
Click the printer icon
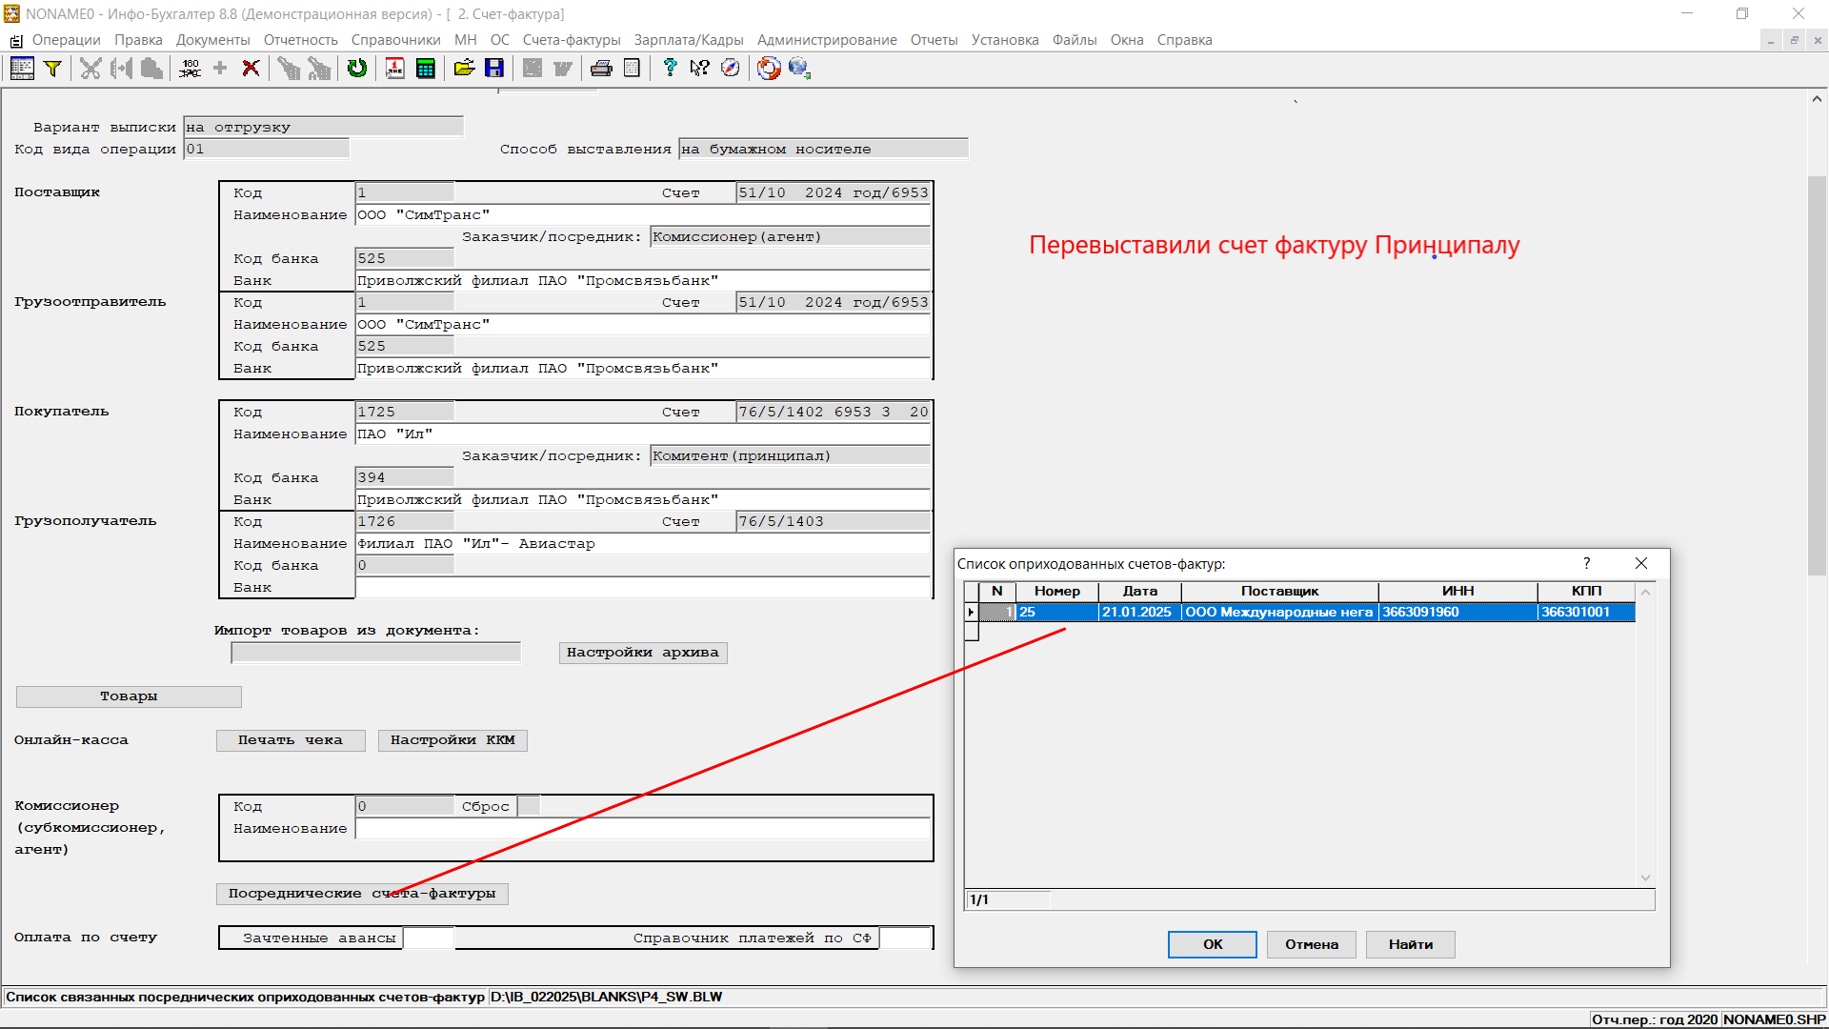(601, 69)
